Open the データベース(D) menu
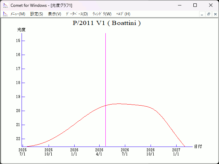The height and width of the screenshot is (164, 219). (x=77, y=14)
